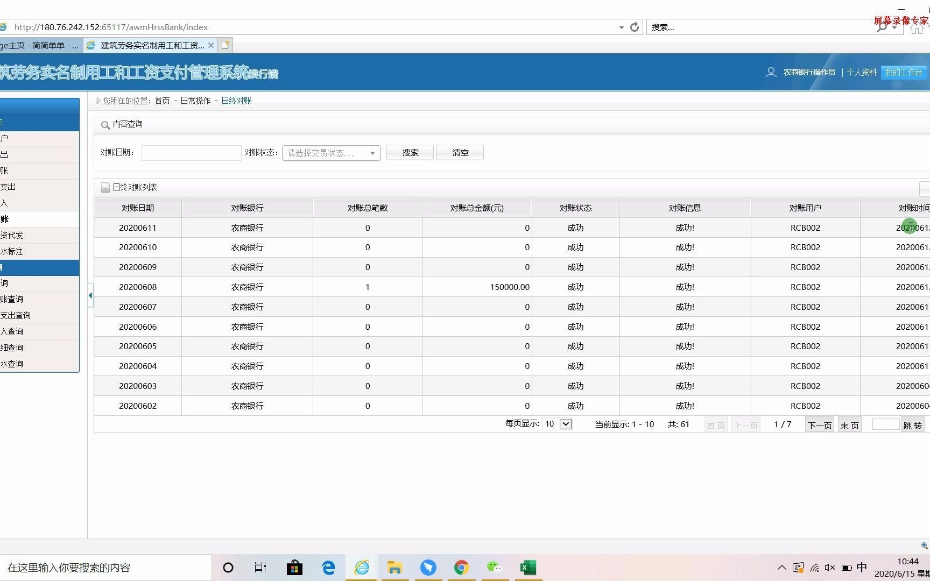
Task: Click the network tray icon
Action: (814, 568)
